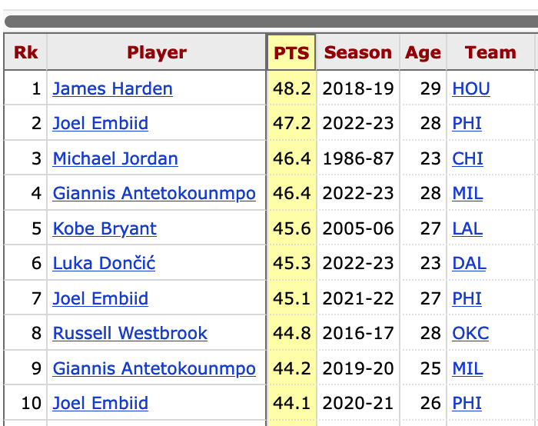Sort by Age column header
Screen dimensions: 538x426
click(423, 53)
